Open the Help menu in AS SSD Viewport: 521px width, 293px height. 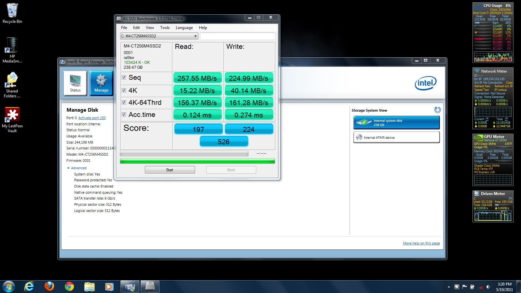tap(203, 28)
